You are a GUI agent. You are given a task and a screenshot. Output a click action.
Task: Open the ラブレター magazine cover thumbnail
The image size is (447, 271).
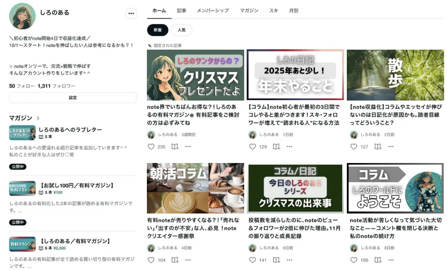[22, 133]
